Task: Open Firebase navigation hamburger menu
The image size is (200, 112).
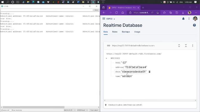Action: click(x=104, y=19)
